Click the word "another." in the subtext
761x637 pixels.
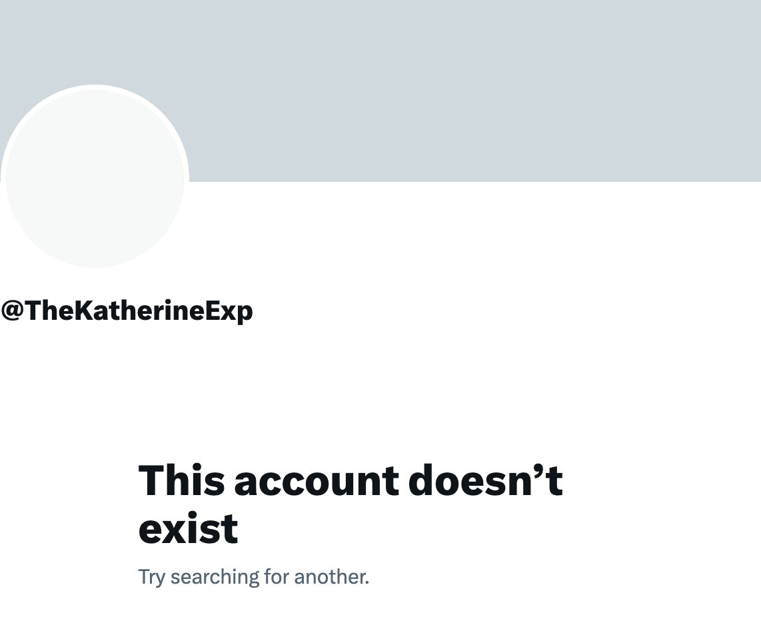tap(331, 576)
